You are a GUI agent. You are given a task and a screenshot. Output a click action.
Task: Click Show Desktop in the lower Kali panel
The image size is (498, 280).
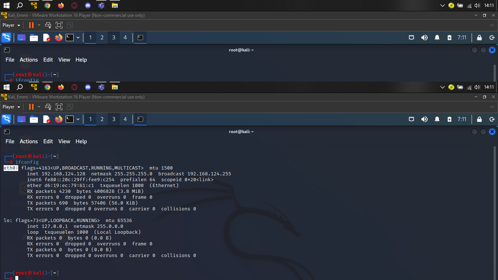22,119
